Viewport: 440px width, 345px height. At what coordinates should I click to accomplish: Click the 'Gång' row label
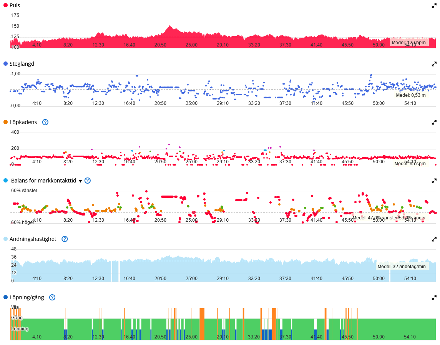click(x=17, y=317)
